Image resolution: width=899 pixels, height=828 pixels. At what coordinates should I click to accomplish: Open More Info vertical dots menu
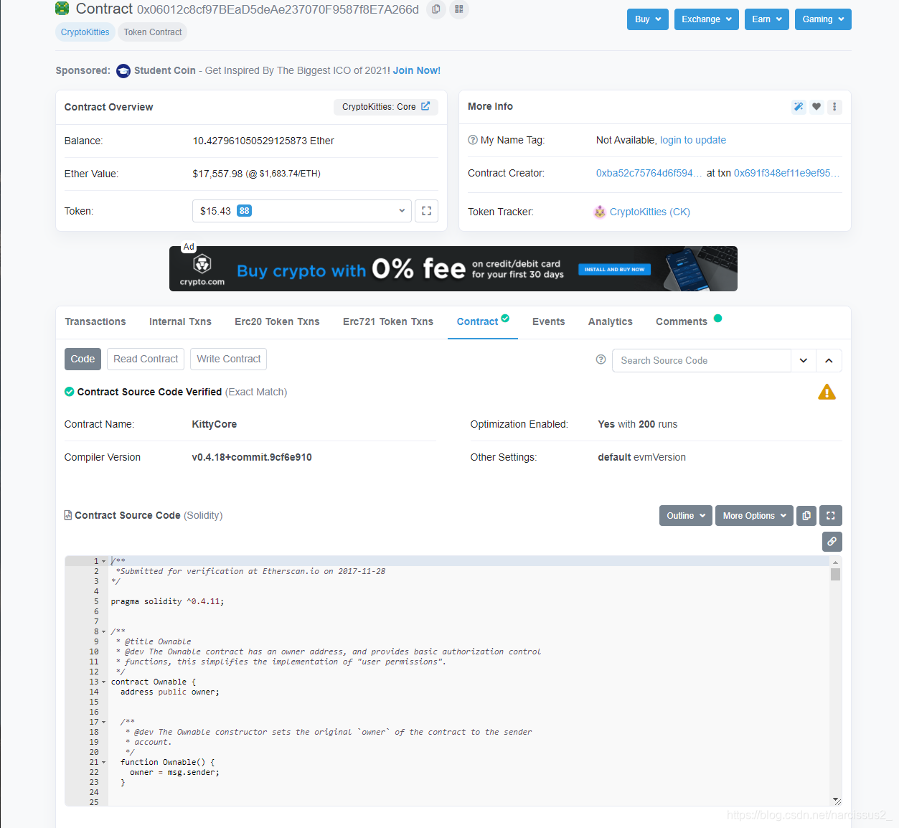click(834, 107)
